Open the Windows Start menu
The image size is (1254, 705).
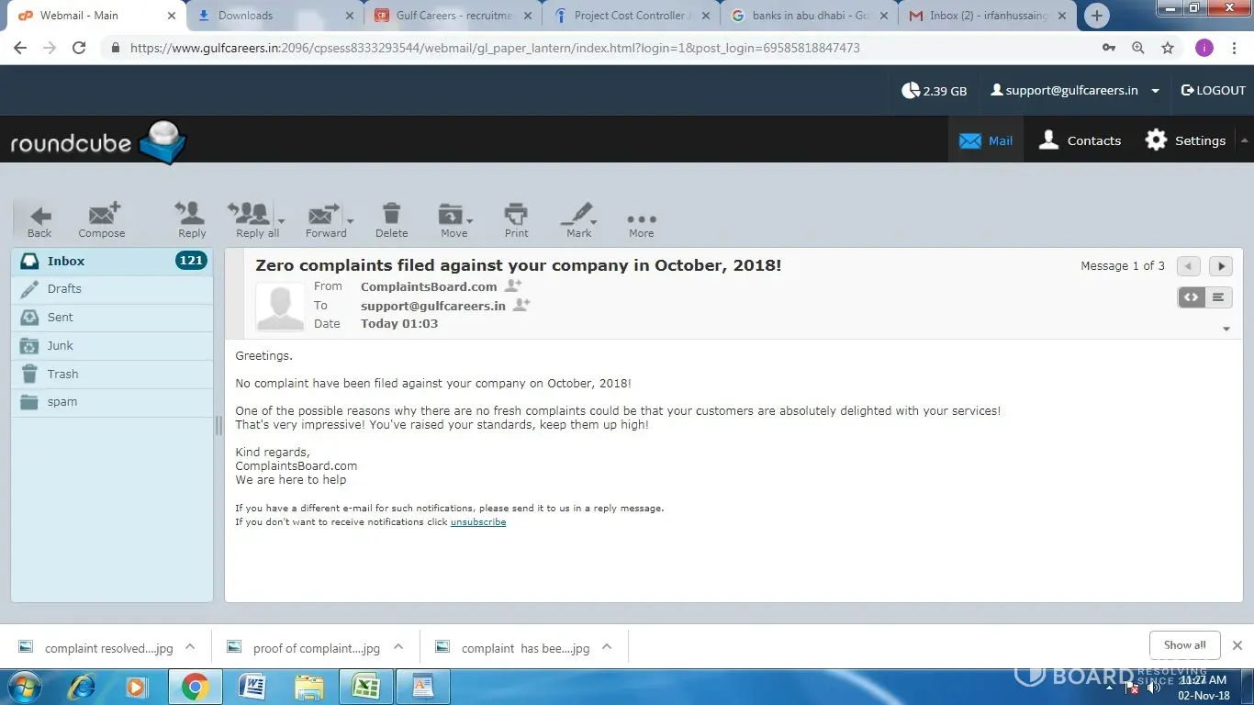point(24,687)
